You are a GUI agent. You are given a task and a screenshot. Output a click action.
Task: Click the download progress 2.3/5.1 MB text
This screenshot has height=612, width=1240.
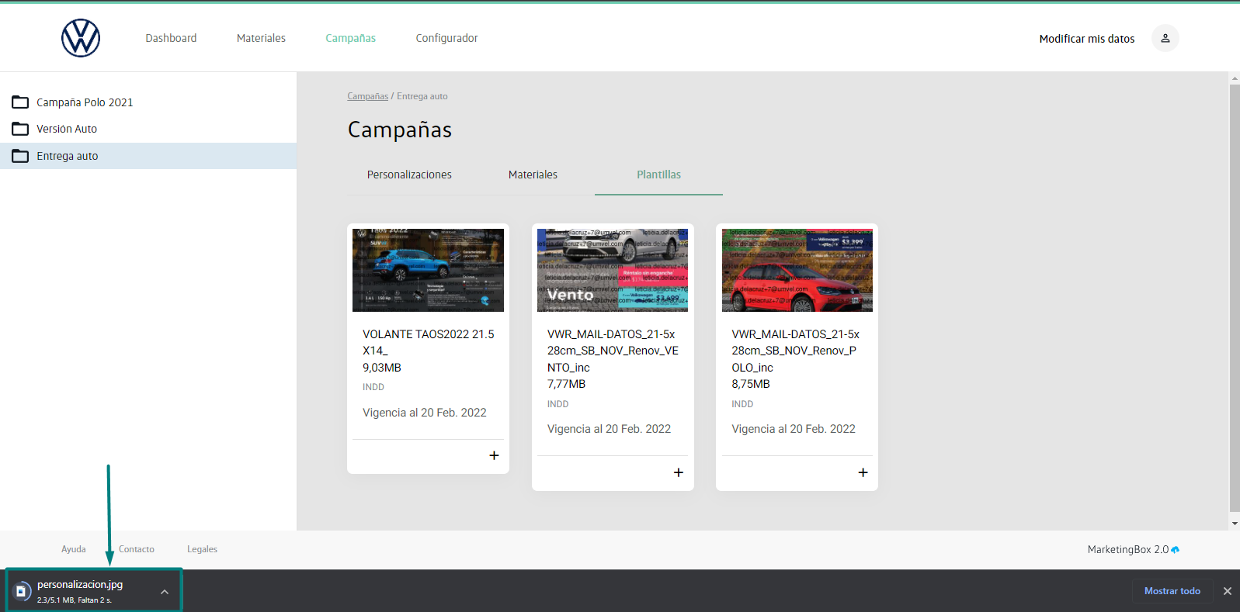(75, 600)
